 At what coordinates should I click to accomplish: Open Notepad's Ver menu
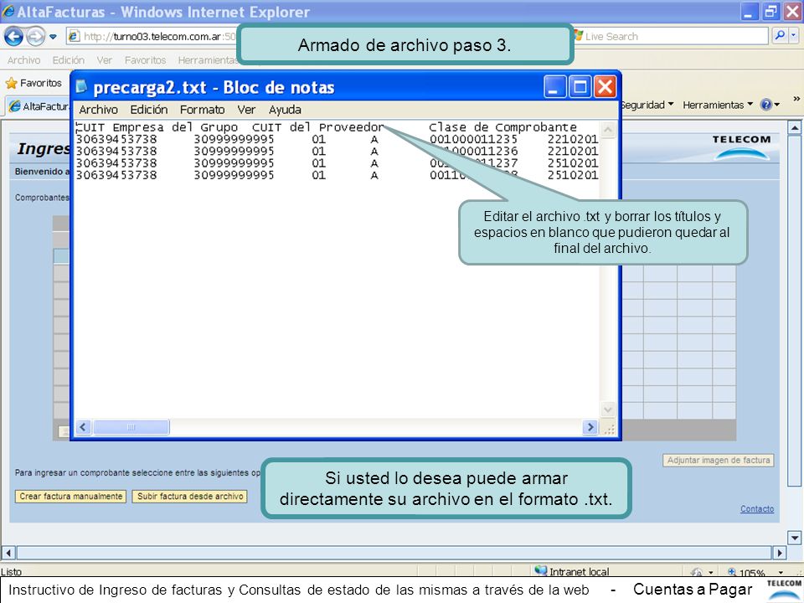click(x=246, y=110)
